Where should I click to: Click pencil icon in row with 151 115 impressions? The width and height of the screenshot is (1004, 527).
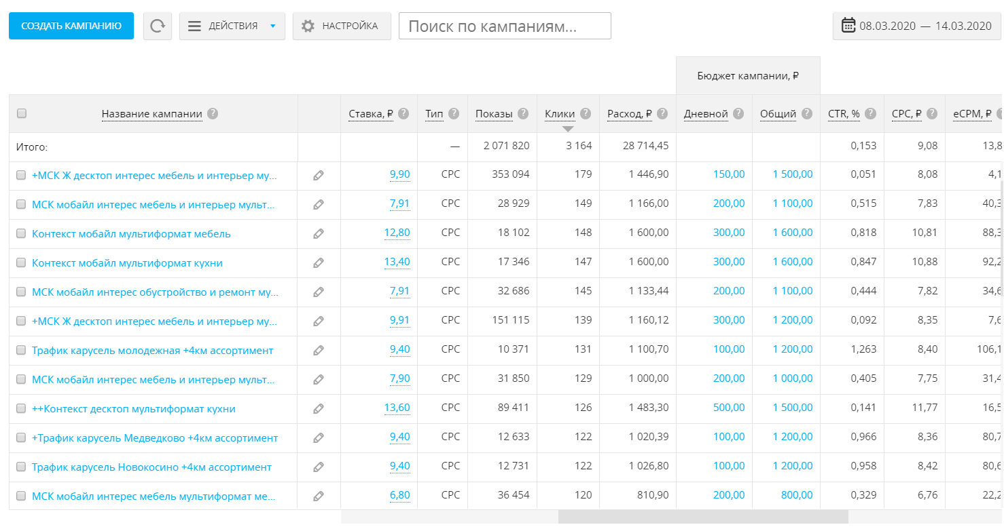click(319, 321)
